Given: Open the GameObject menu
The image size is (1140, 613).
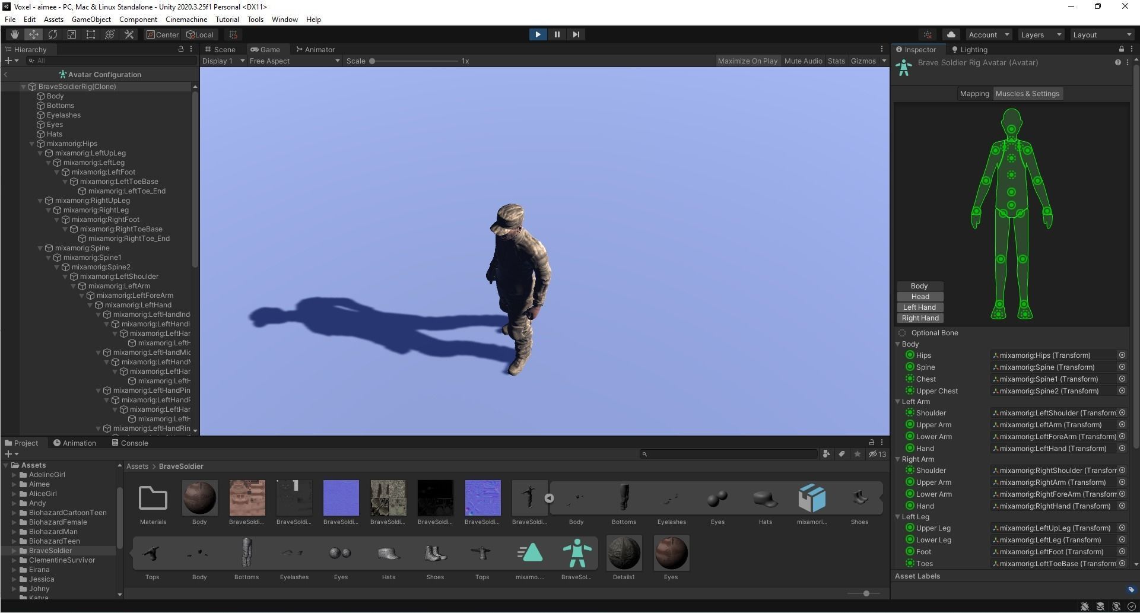Looking at the screenshot, I should click(x=91, y=19).
